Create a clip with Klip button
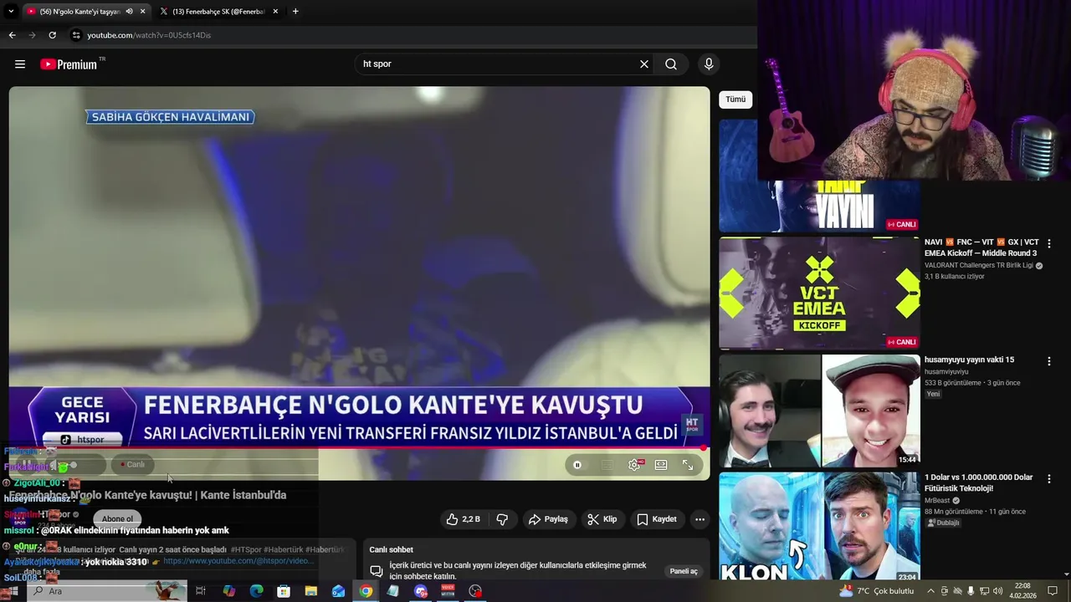1071x602 pixels. click(x=602, y=519)
